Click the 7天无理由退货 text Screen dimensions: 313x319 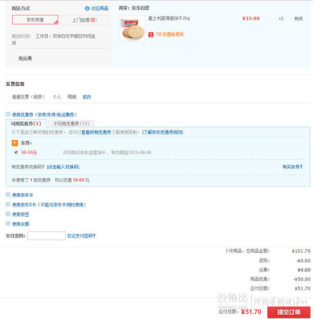[x=169, y=34]
